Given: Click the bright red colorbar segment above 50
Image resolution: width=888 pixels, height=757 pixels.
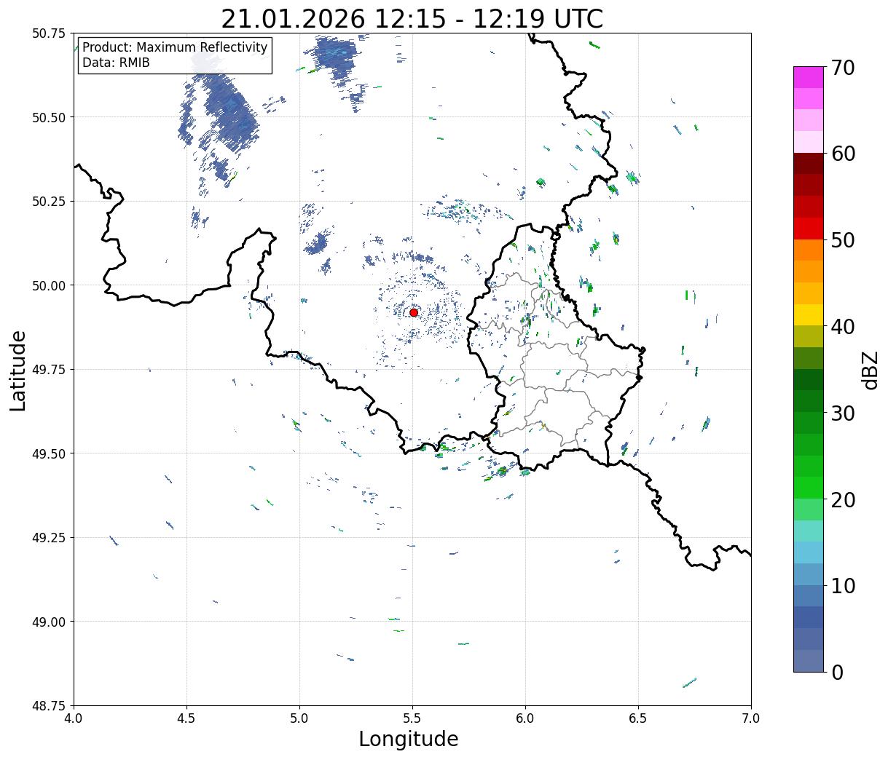Looking at the screenshot, I should 809,229.
